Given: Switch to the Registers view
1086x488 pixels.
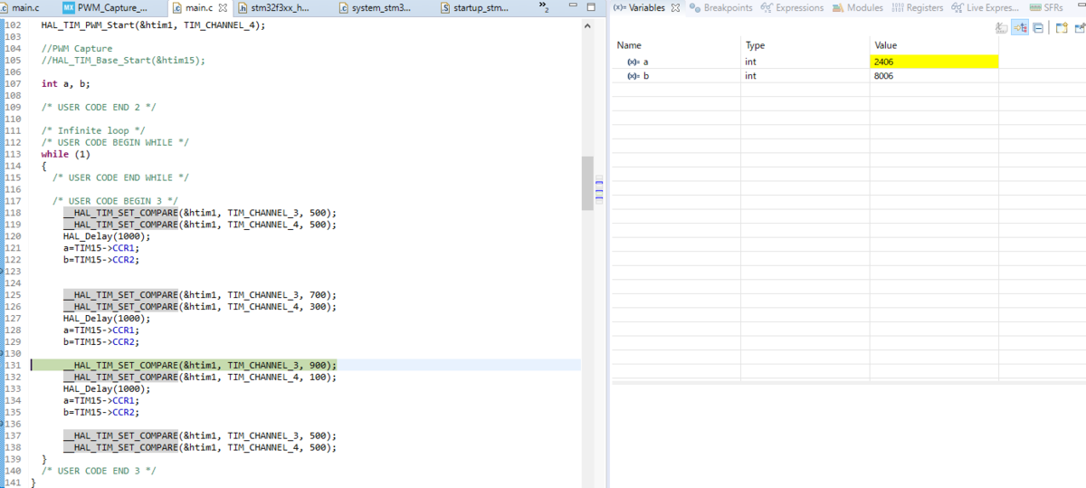Looking at the screenshot, I should [918, 8].
